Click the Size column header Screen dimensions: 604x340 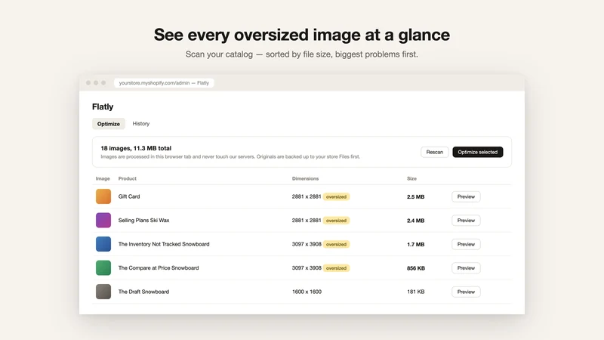411,178
